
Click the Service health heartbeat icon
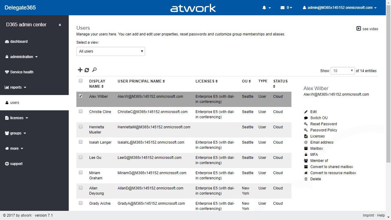click(7, 72)
